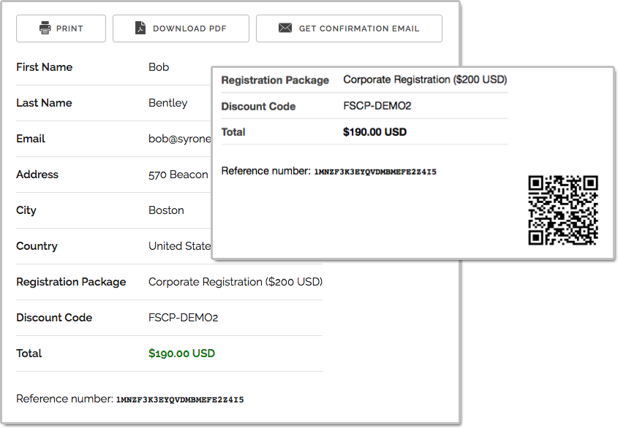Click 'Corporate Registration ($200 USD)' in the popup
Screen dimensions: 618x428
coord(425,80)
